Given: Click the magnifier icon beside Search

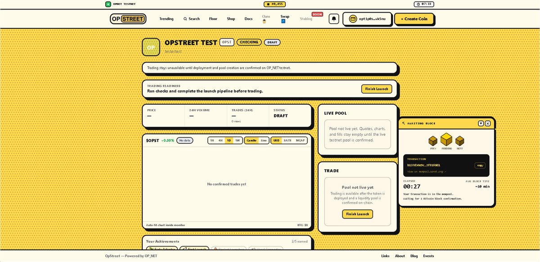Looking at the screenshot, I should pyautogui.click(x=185, y=19).
